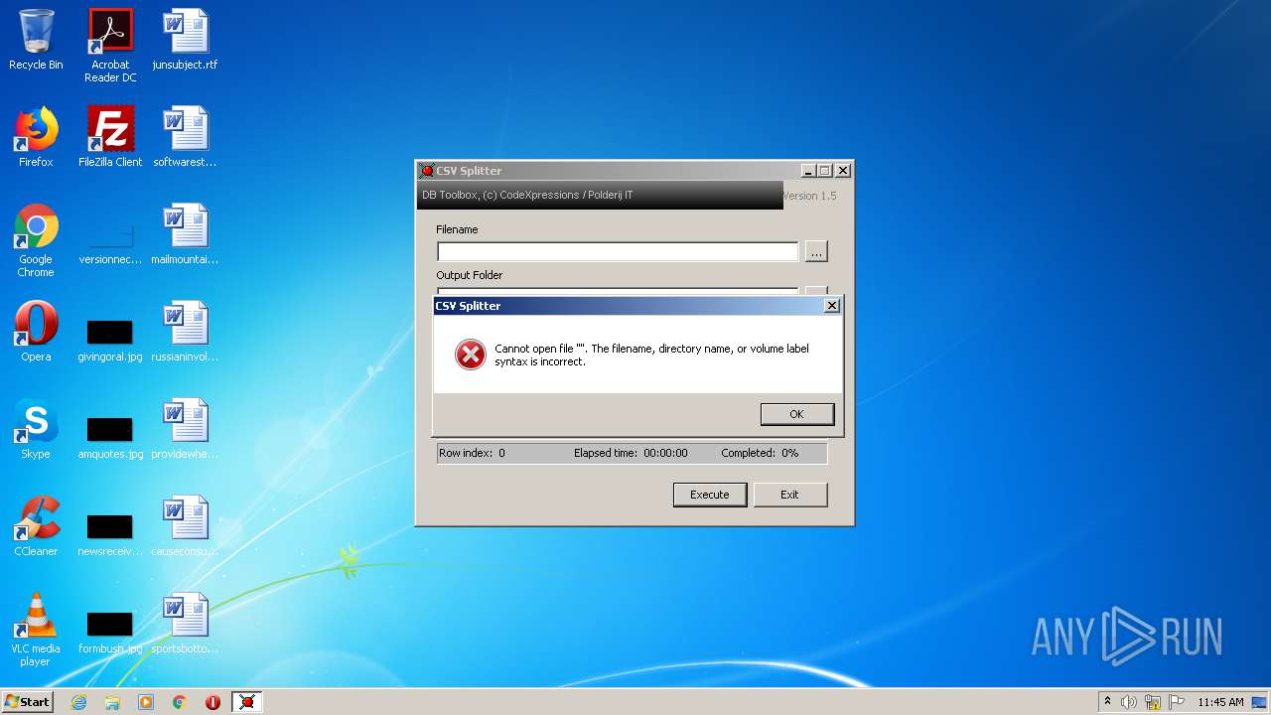This screenshot has height=715, width=1271.
Task: Click the taskbar clock 11:45 AM
Action: click(x=1220, y=702)
